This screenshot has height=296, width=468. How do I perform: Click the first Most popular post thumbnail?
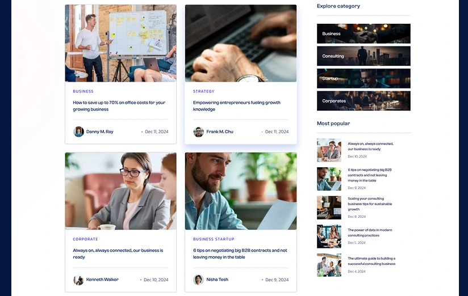click(329, 150)
